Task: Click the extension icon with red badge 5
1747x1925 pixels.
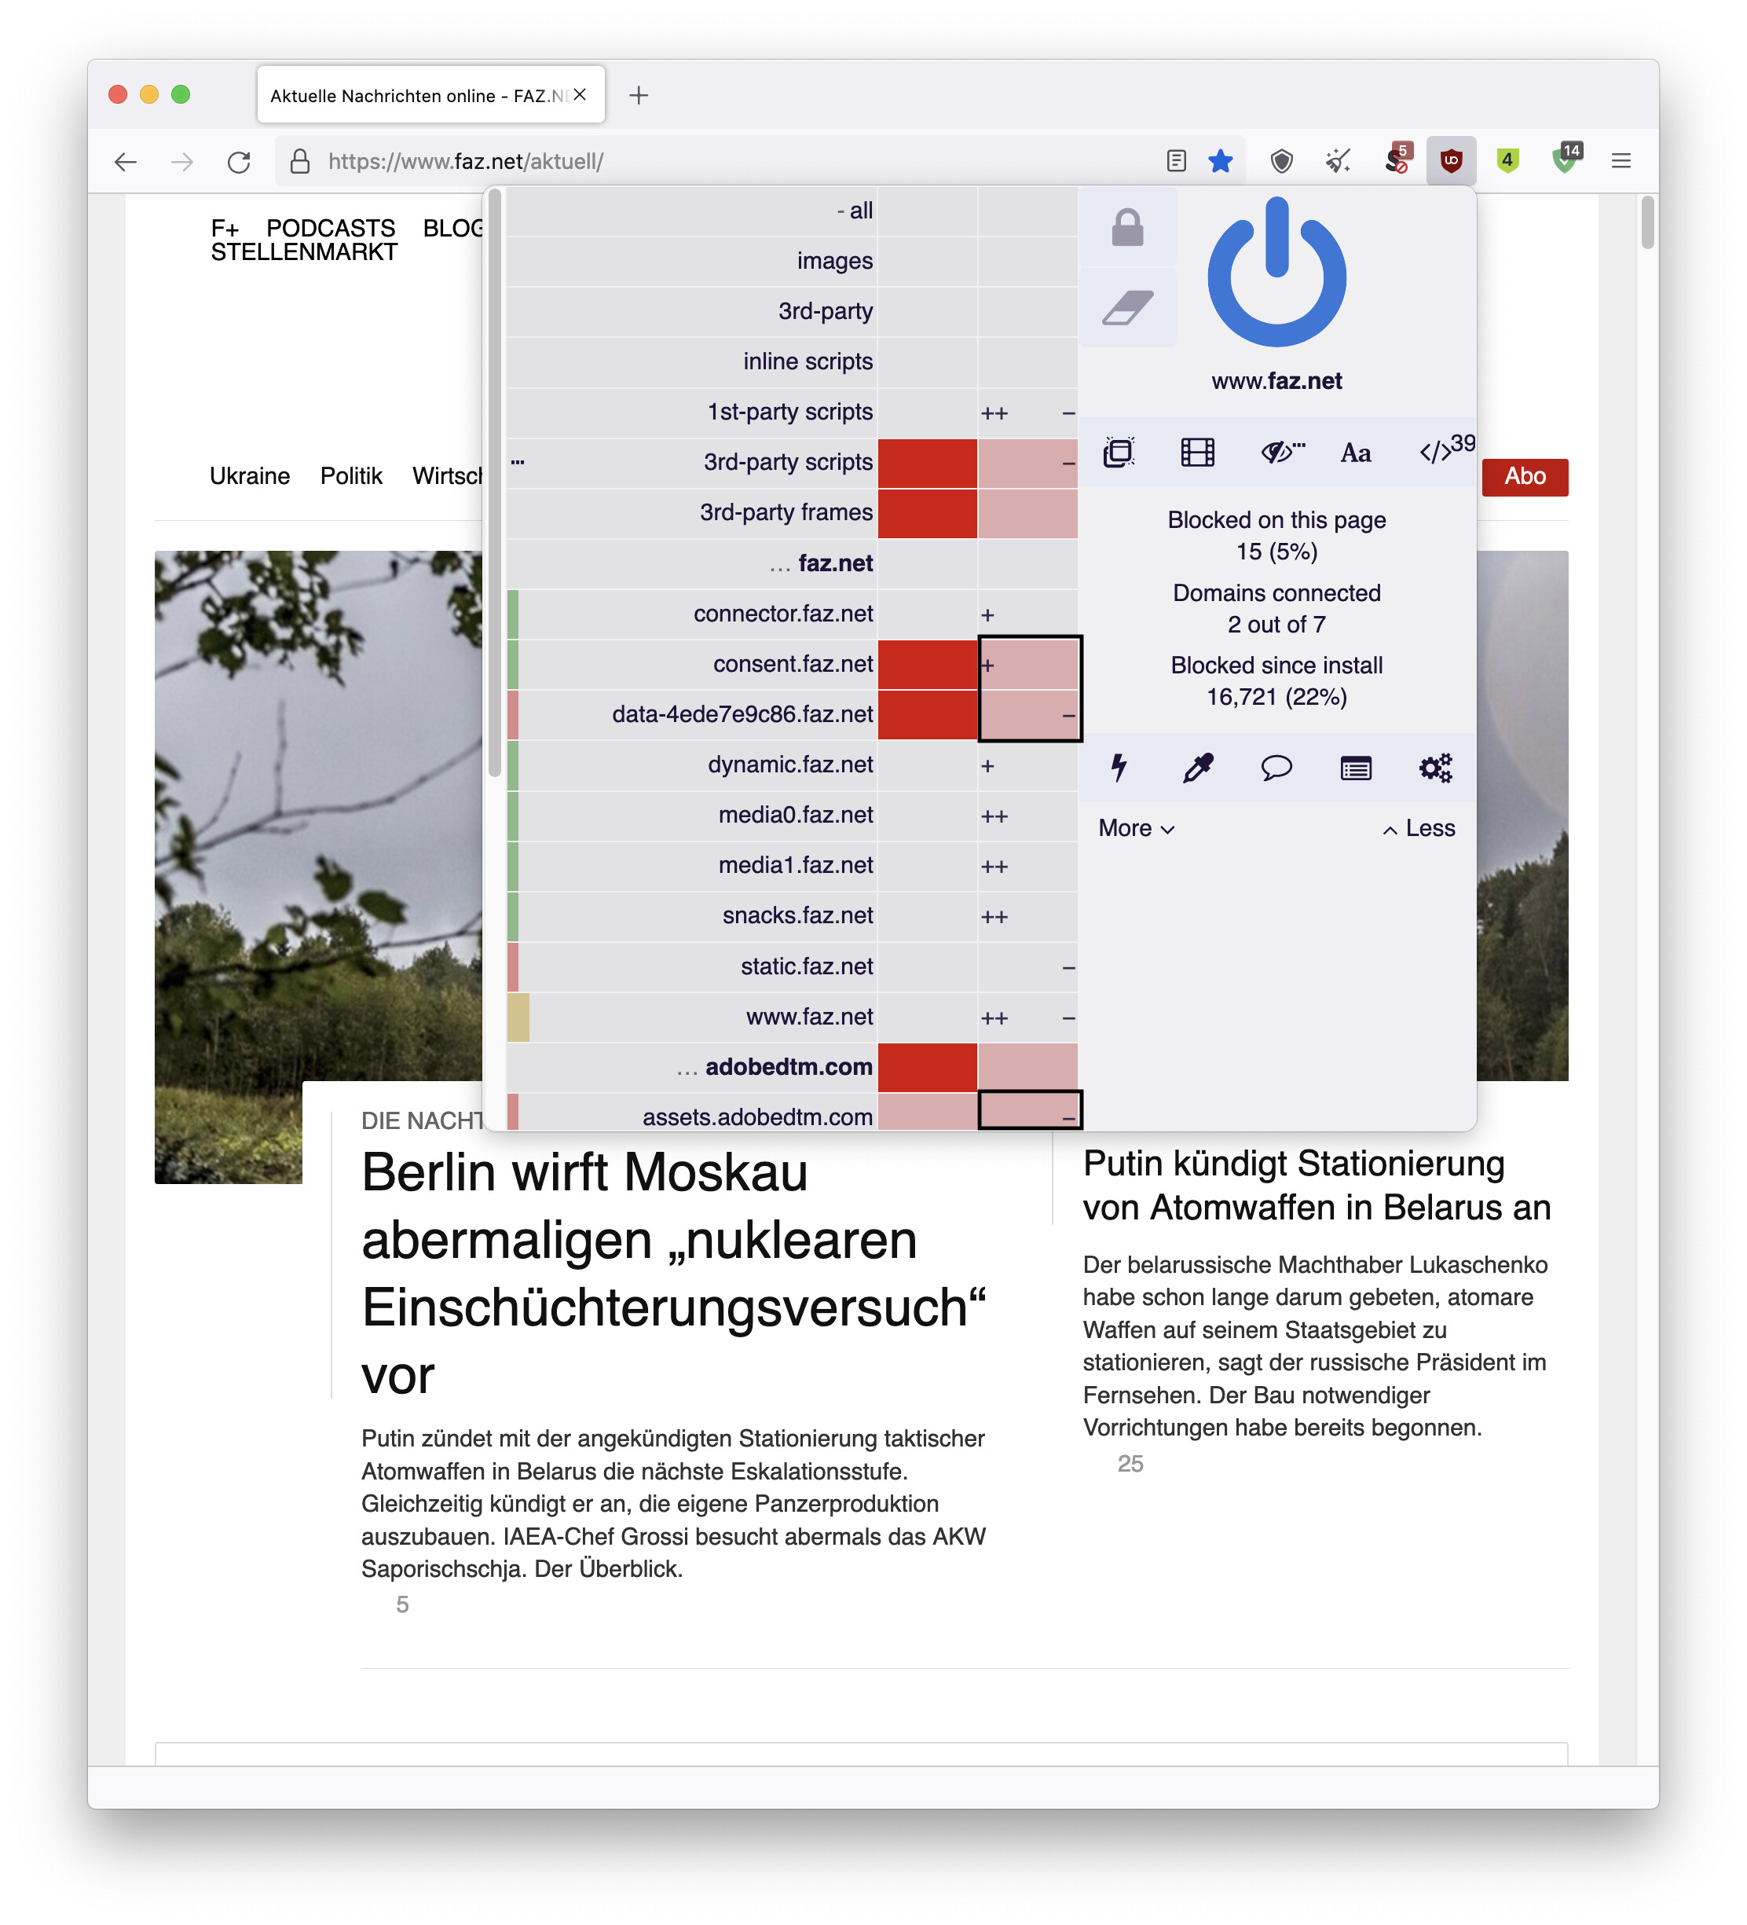Action: pyautogui.click(x=1398, y=158)
